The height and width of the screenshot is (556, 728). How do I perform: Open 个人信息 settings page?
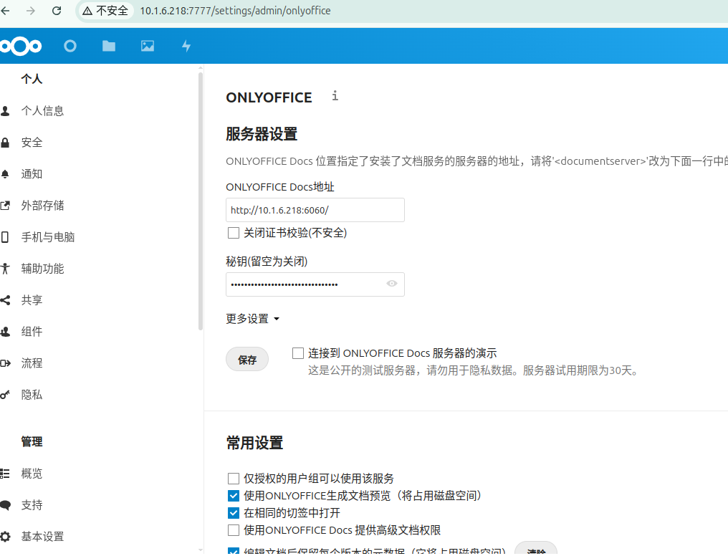pos(42,111)
